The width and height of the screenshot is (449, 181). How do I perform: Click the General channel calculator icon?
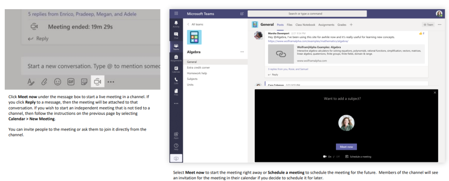point(255,25)
